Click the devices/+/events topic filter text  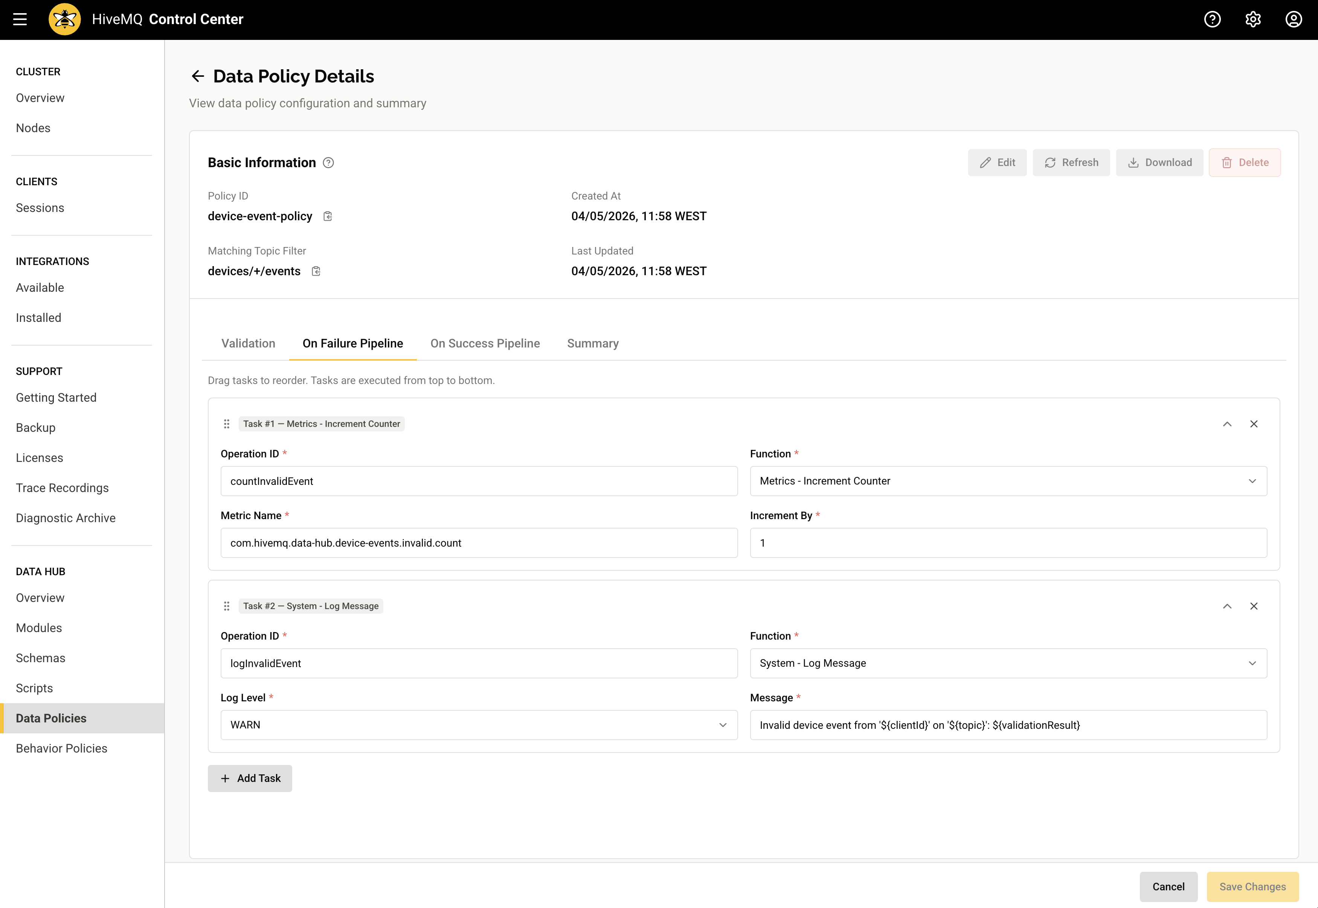tap(254, 271)
